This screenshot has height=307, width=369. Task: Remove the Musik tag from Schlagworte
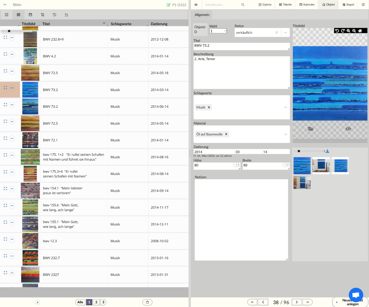[x=209, y=107]
